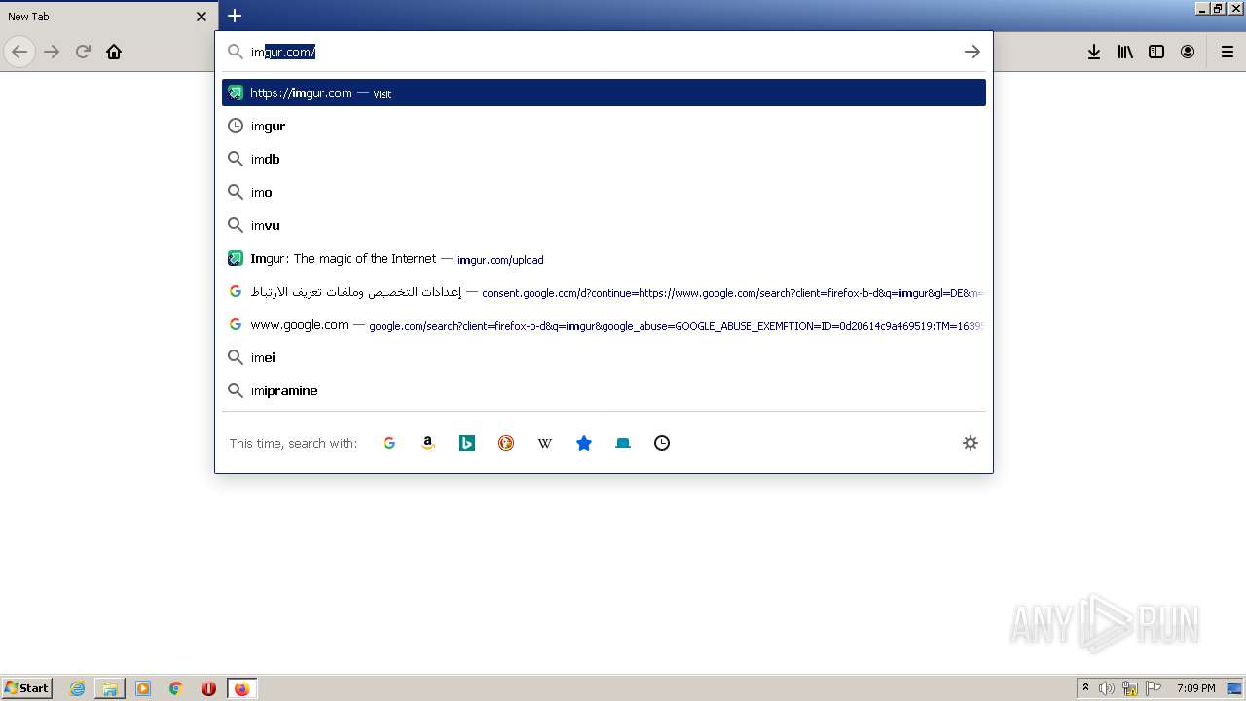Open the Action Center flag icon
The width and height of the screenshot is (1246, 701).
1154,688
